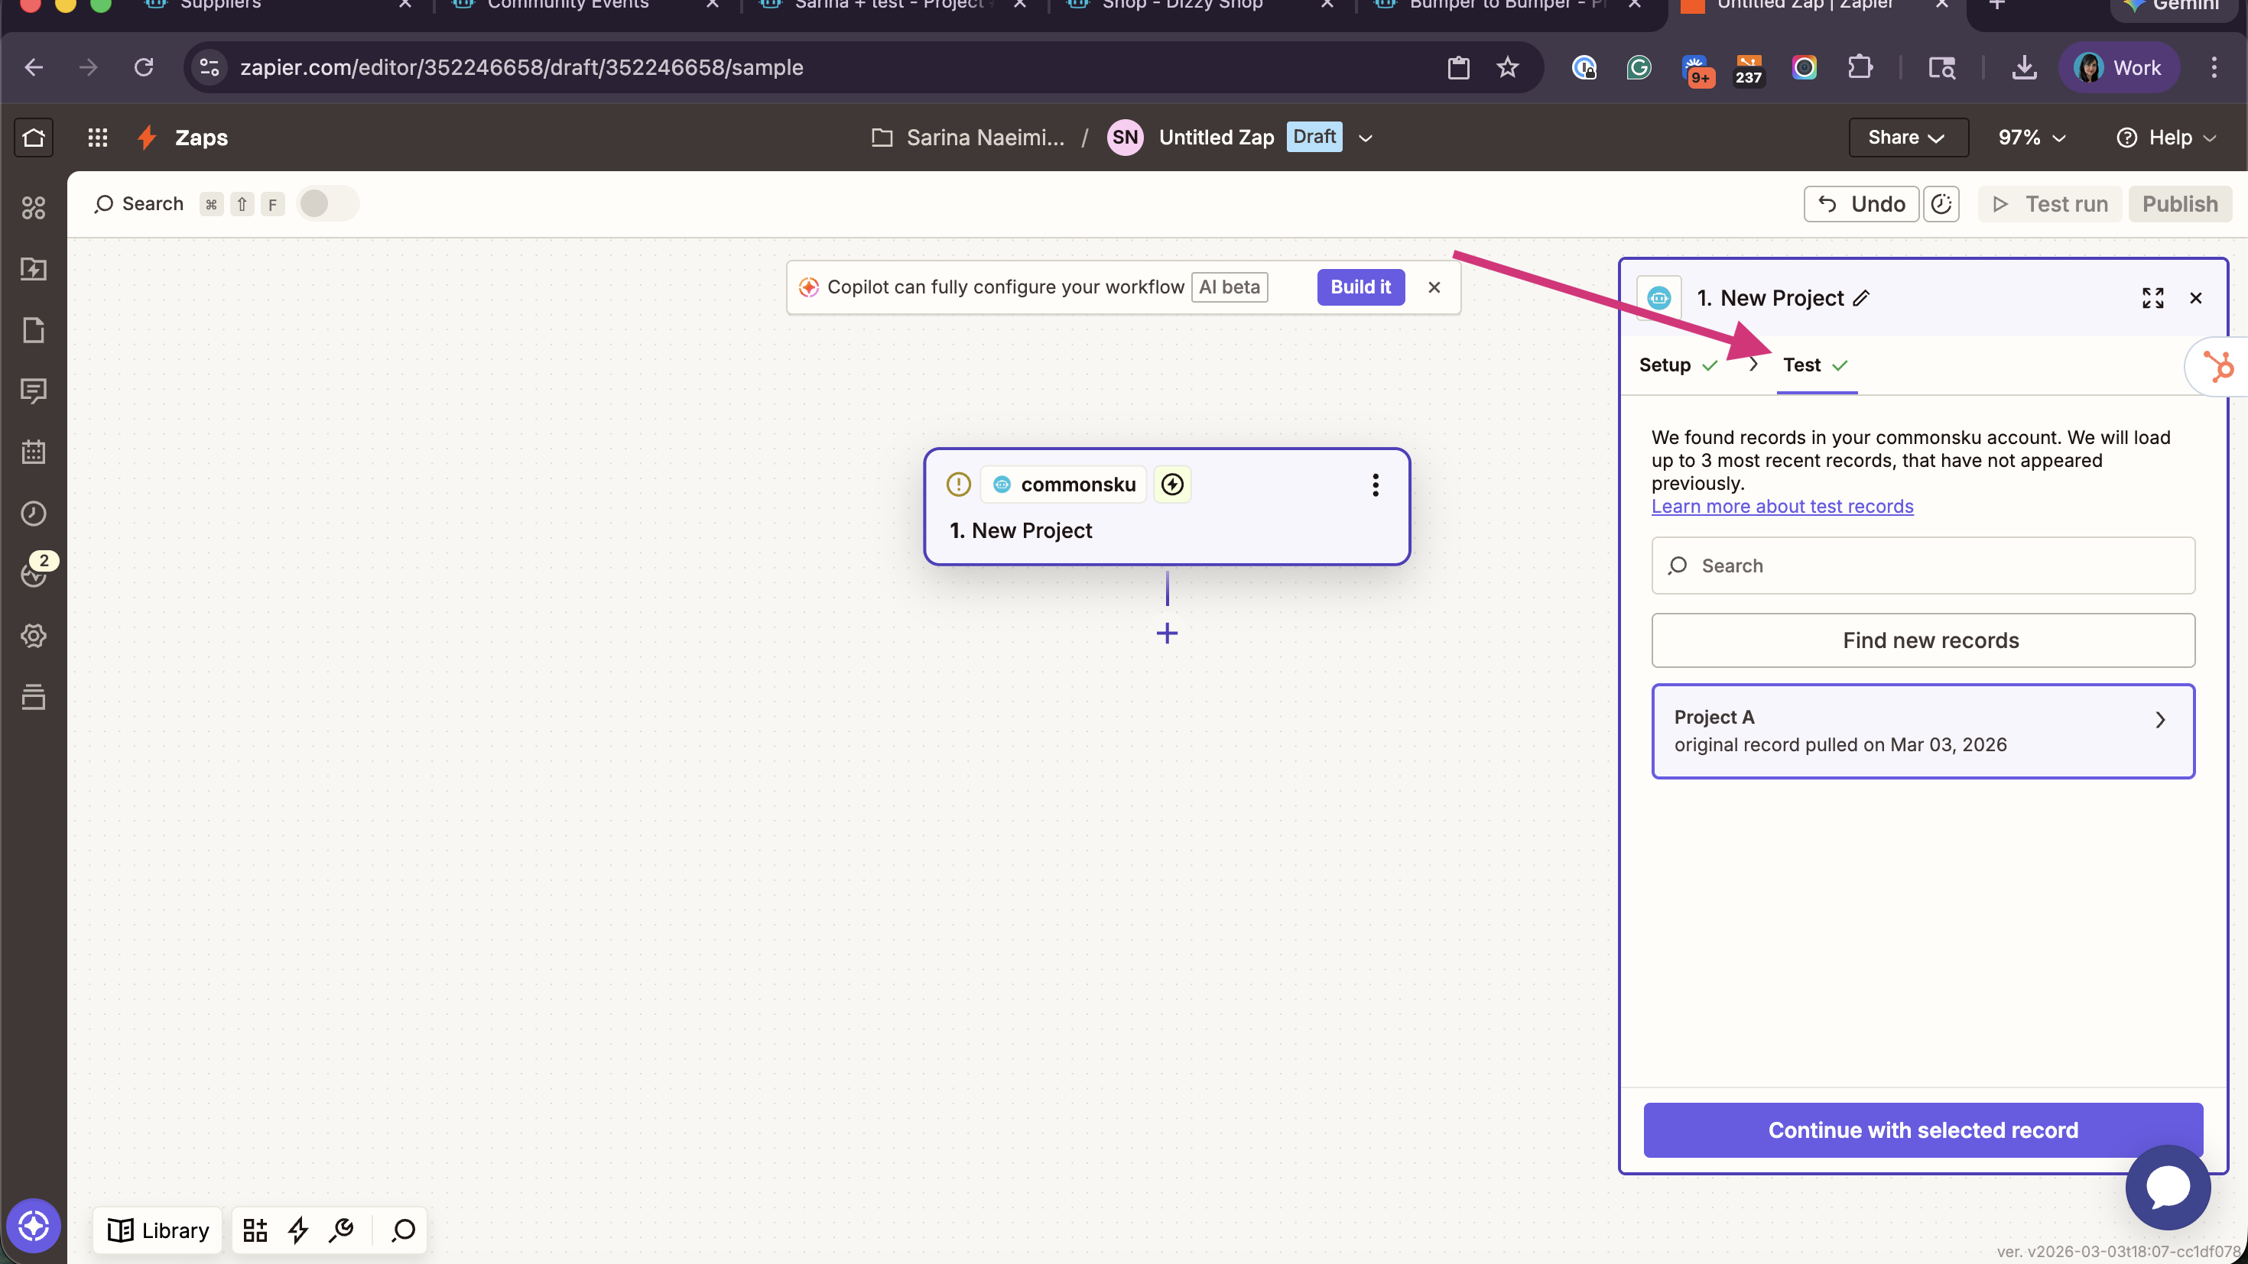Screen dimensions: 2248x1264
Task: Open the Copilot icon at bottom left
Action: click(33, 1226)
